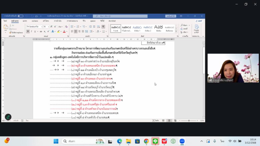Click the Create a PDF Acrobat icon
This screenshot has width=260, height=146.
[x=196, y=29]
